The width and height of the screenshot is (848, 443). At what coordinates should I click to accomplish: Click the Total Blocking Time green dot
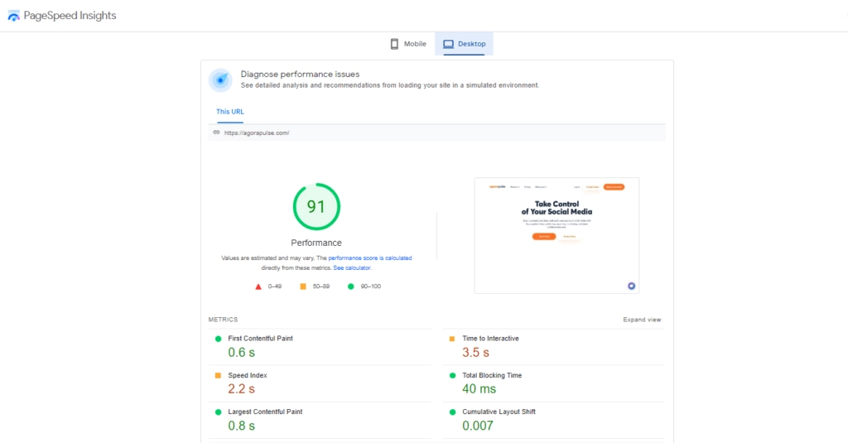(452, 375)
